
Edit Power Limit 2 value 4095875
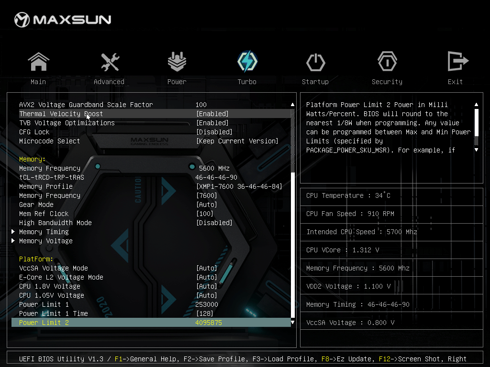pos(209,323)
